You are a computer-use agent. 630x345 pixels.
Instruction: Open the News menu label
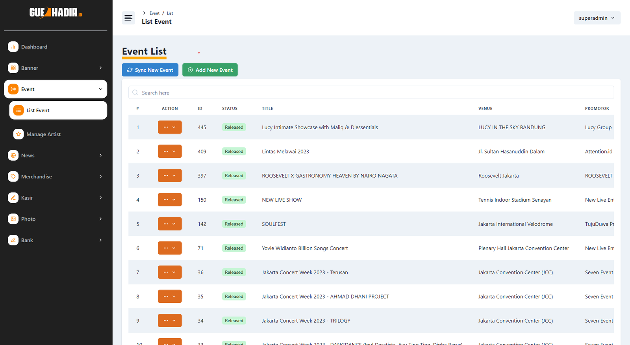(28, 156)
